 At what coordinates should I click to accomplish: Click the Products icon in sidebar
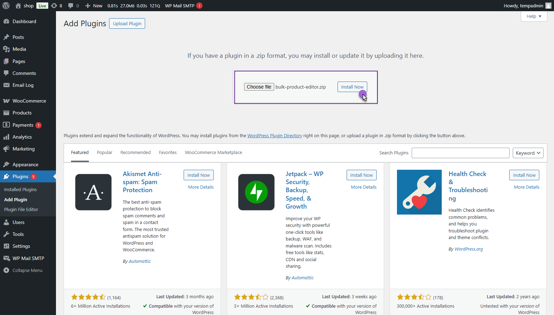pos(6,113)
